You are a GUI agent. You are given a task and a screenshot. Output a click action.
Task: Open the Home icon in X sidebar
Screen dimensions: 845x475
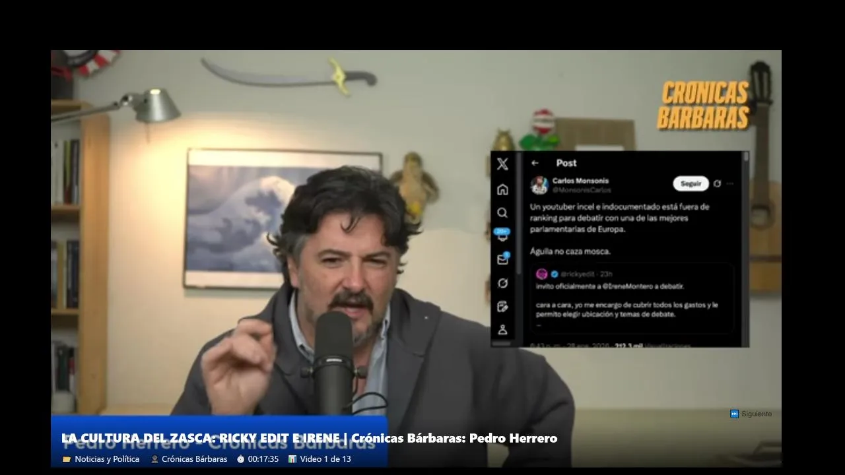(502, 190)
